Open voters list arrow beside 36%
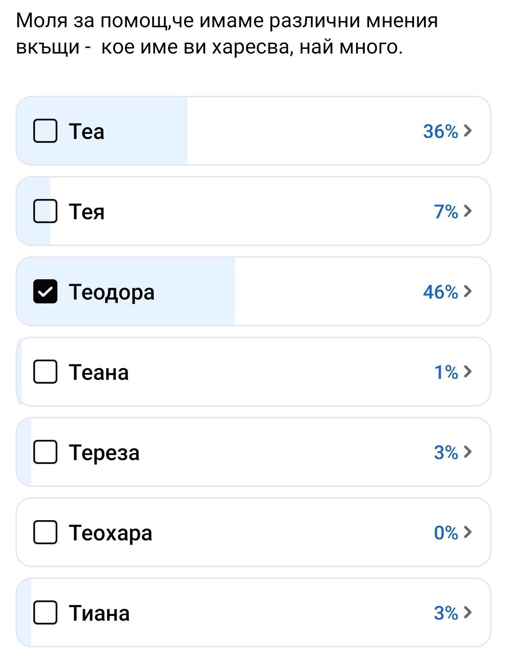This screenshot has height=654, width=507. (x=468, y=131)
